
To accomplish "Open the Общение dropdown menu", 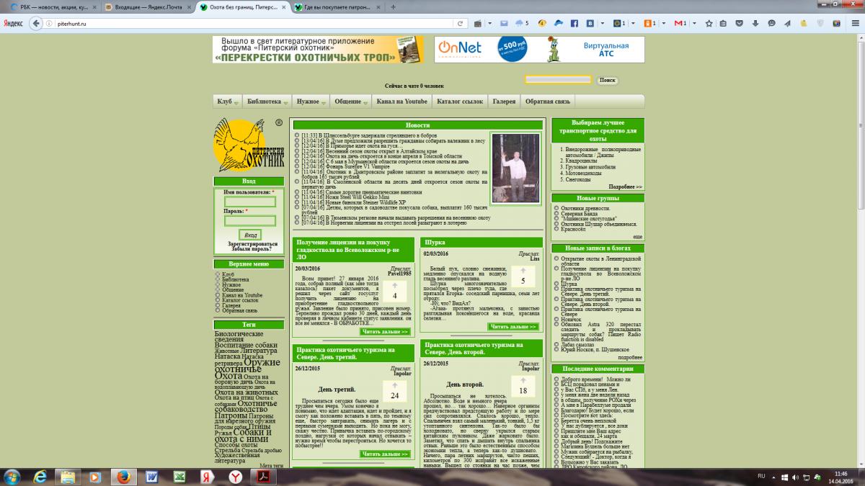I will [x=350, y=102].
